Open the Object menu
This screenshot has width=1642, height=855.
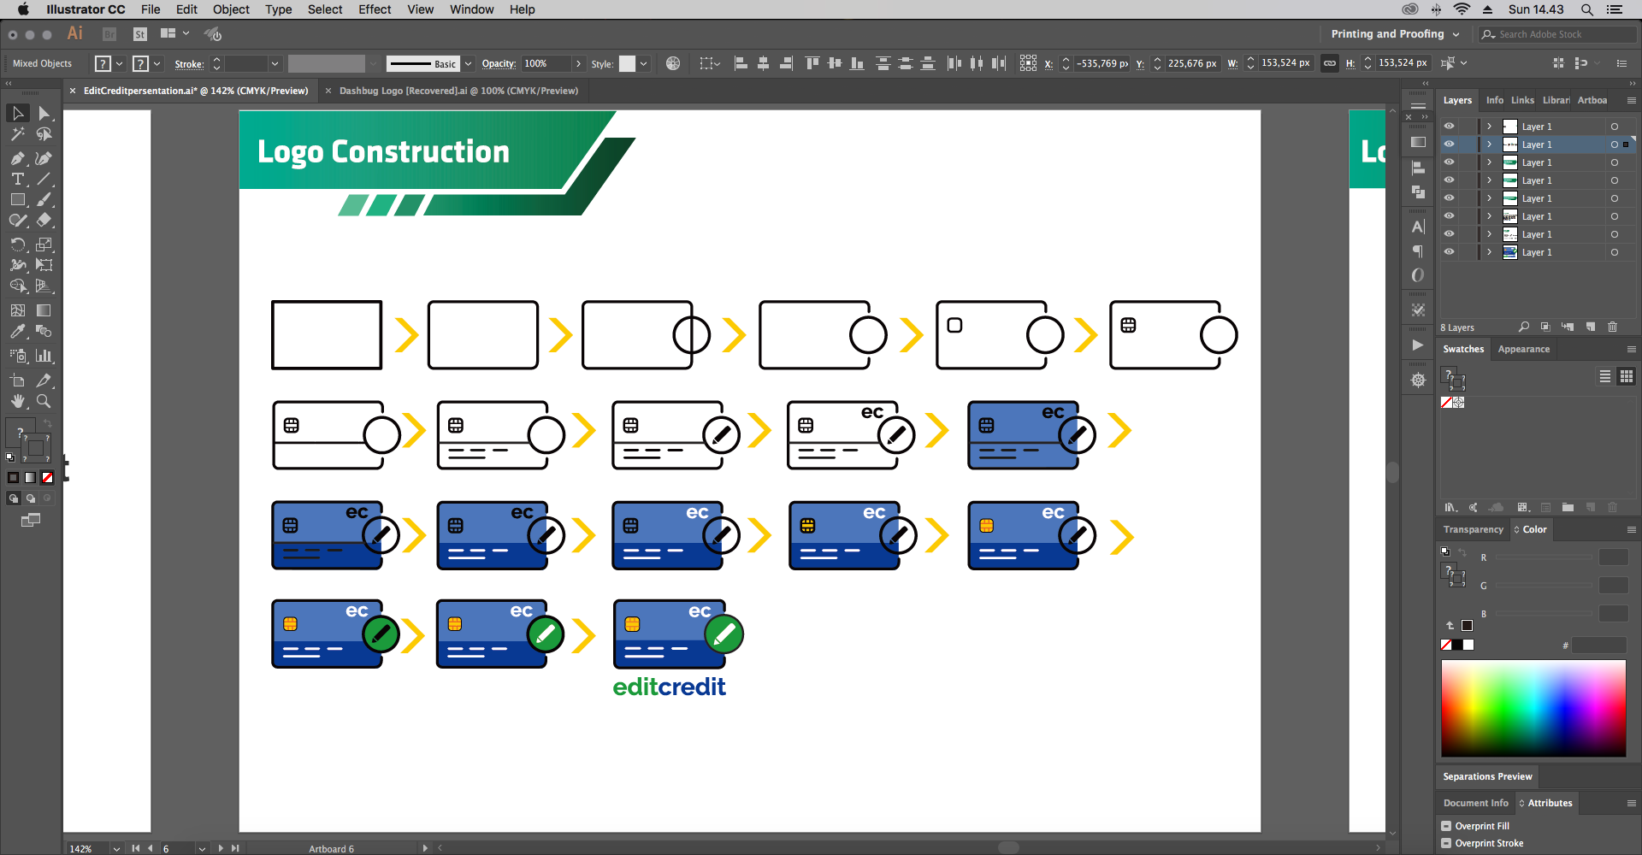[x=231, y=9]
